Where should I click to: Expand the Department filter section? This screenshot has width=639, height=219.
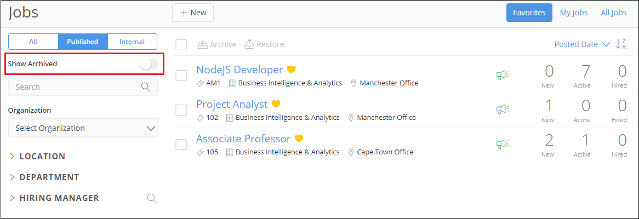pyautogui.click(x=44, y=177)
